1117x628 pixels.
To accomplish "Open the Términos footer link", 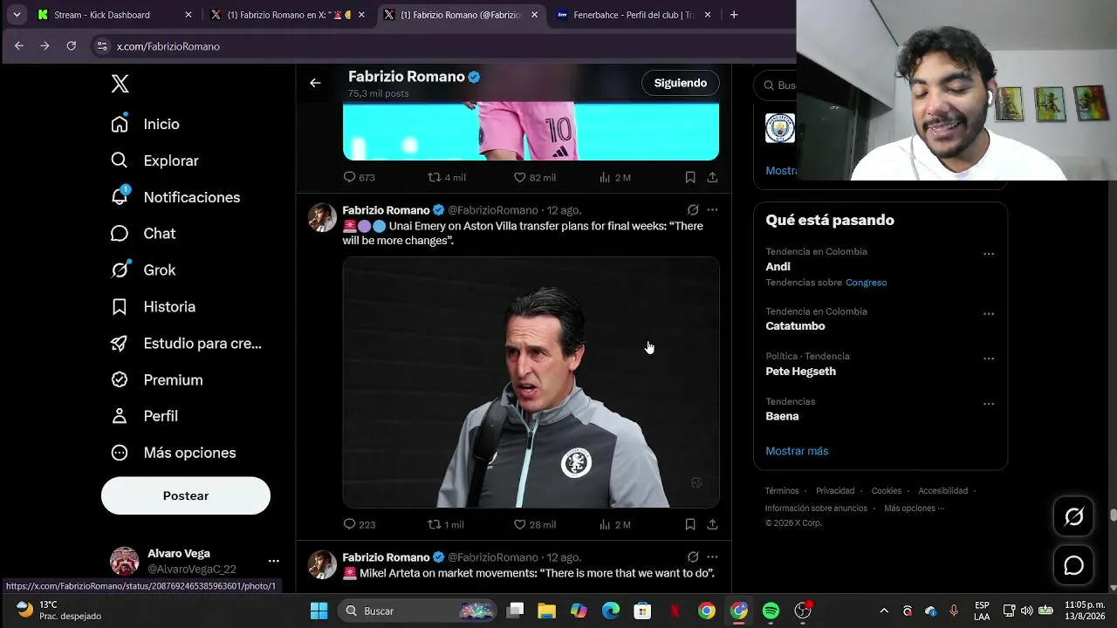I will coord(782,491).
